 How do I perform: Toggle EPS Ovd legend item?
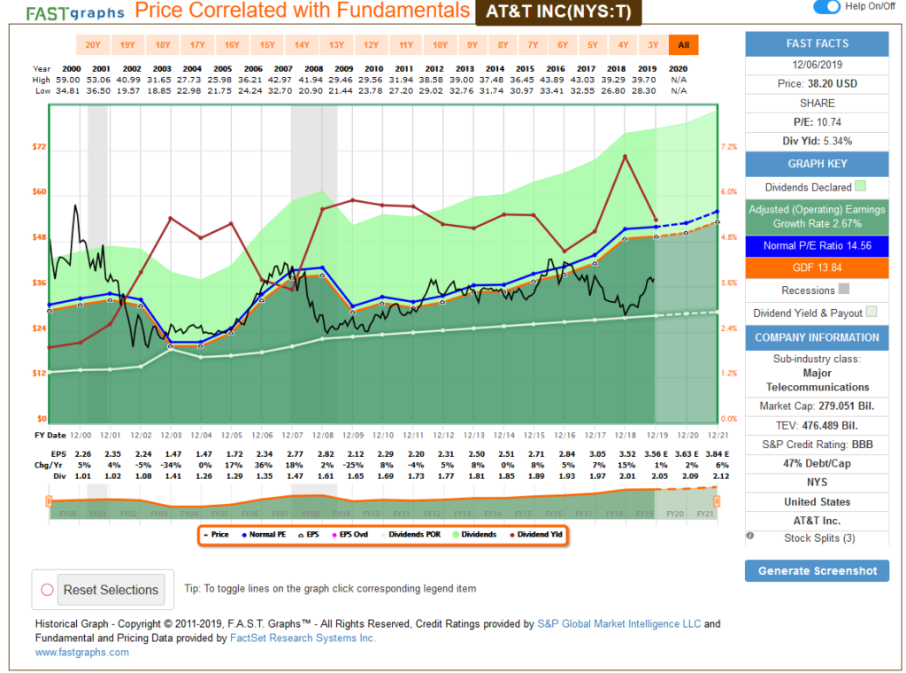(350, 535)
